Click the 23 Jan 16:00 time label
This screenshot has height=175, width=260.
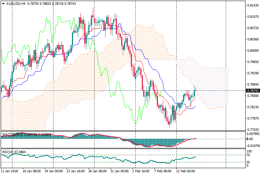pyautogui.click(x=75, y=171)
